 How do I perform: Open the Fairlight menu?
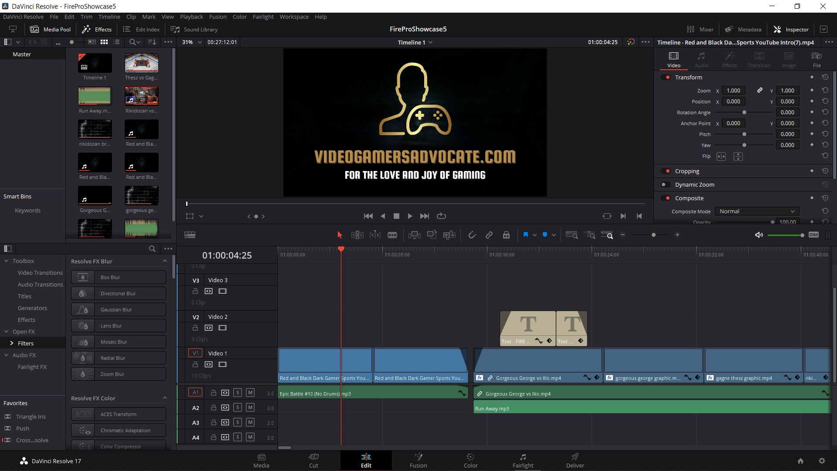tap(263, 17)
